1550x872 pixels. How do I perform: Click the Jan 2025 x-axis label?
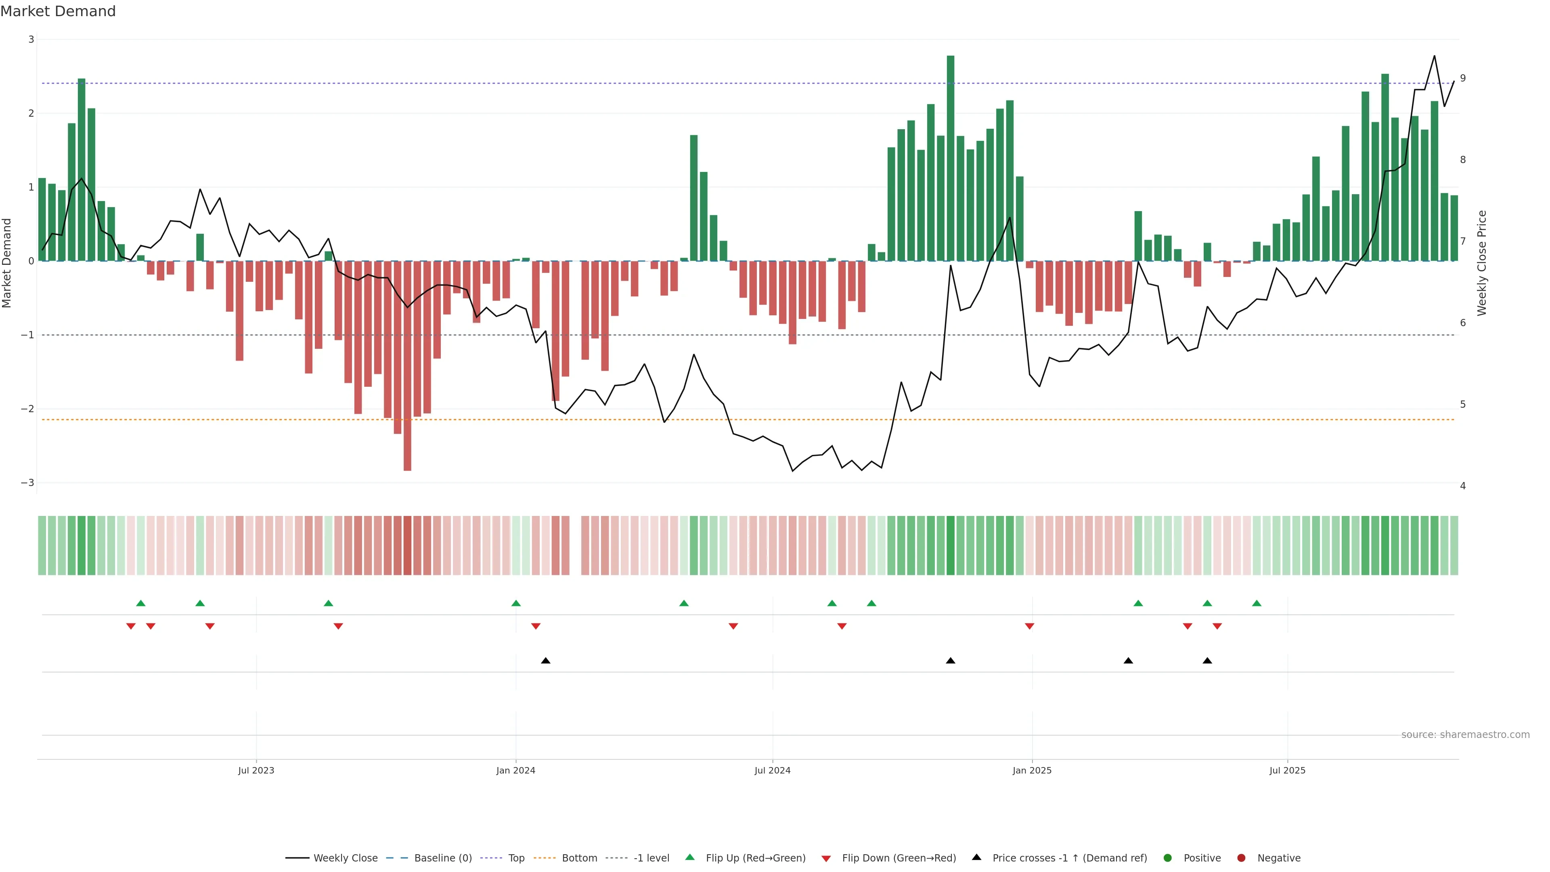1032,770
